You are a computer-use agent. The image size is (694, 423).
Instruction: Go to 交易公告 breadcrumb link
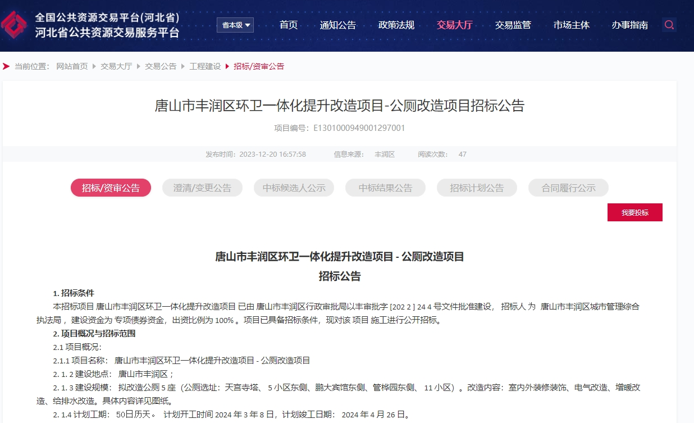tap(161, 66)
